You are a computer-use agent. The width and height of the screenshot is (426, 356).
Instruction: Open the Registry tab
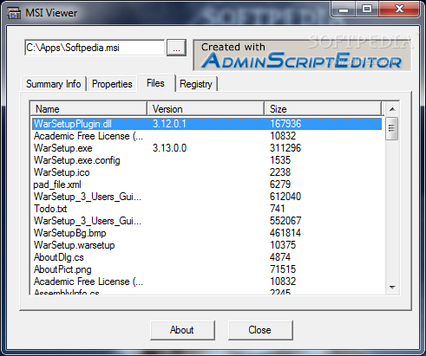pyautogui.click(x=196, y=84)
